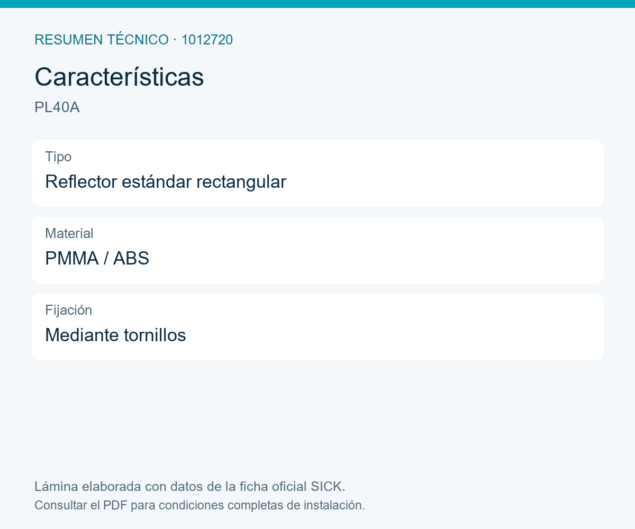This screenshot has height=529, width=635.
Task: Click ABS in the Material value
Action: click(131, 258)
